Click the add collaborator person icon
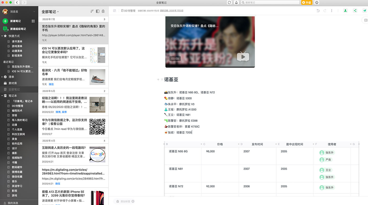The image size is (368, 205). click(x=345, y=11)
